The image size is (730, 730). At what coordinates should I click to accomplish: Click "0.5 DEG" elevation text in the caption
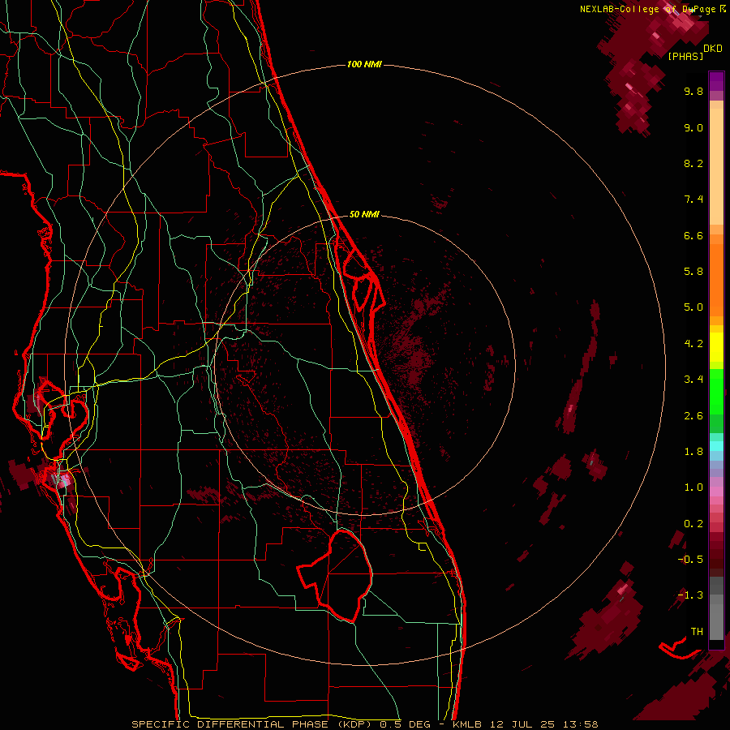click(406, 724)
